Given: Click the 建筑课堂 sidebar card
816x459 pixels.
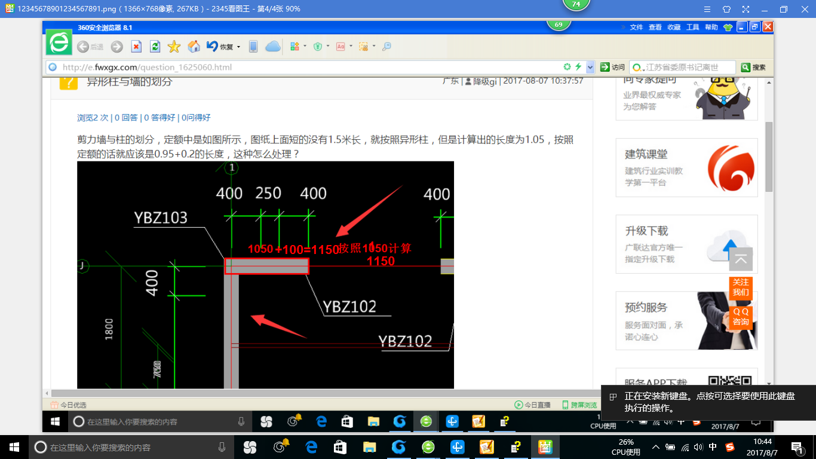Looking at the screenshot, I should (686, 167).
